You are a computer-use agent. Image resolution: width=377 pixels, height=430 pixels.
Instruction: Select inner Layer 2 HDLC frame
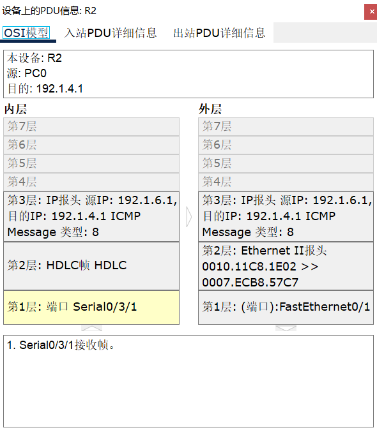coord(91,266)
